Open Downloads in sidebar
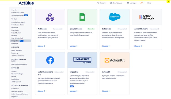Screen dimensions: 171x99 click(15, 30)
